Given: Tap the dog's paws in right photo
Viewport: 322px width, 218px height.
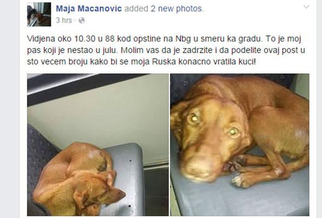Looking at the screenshot, I should [236, 172].
